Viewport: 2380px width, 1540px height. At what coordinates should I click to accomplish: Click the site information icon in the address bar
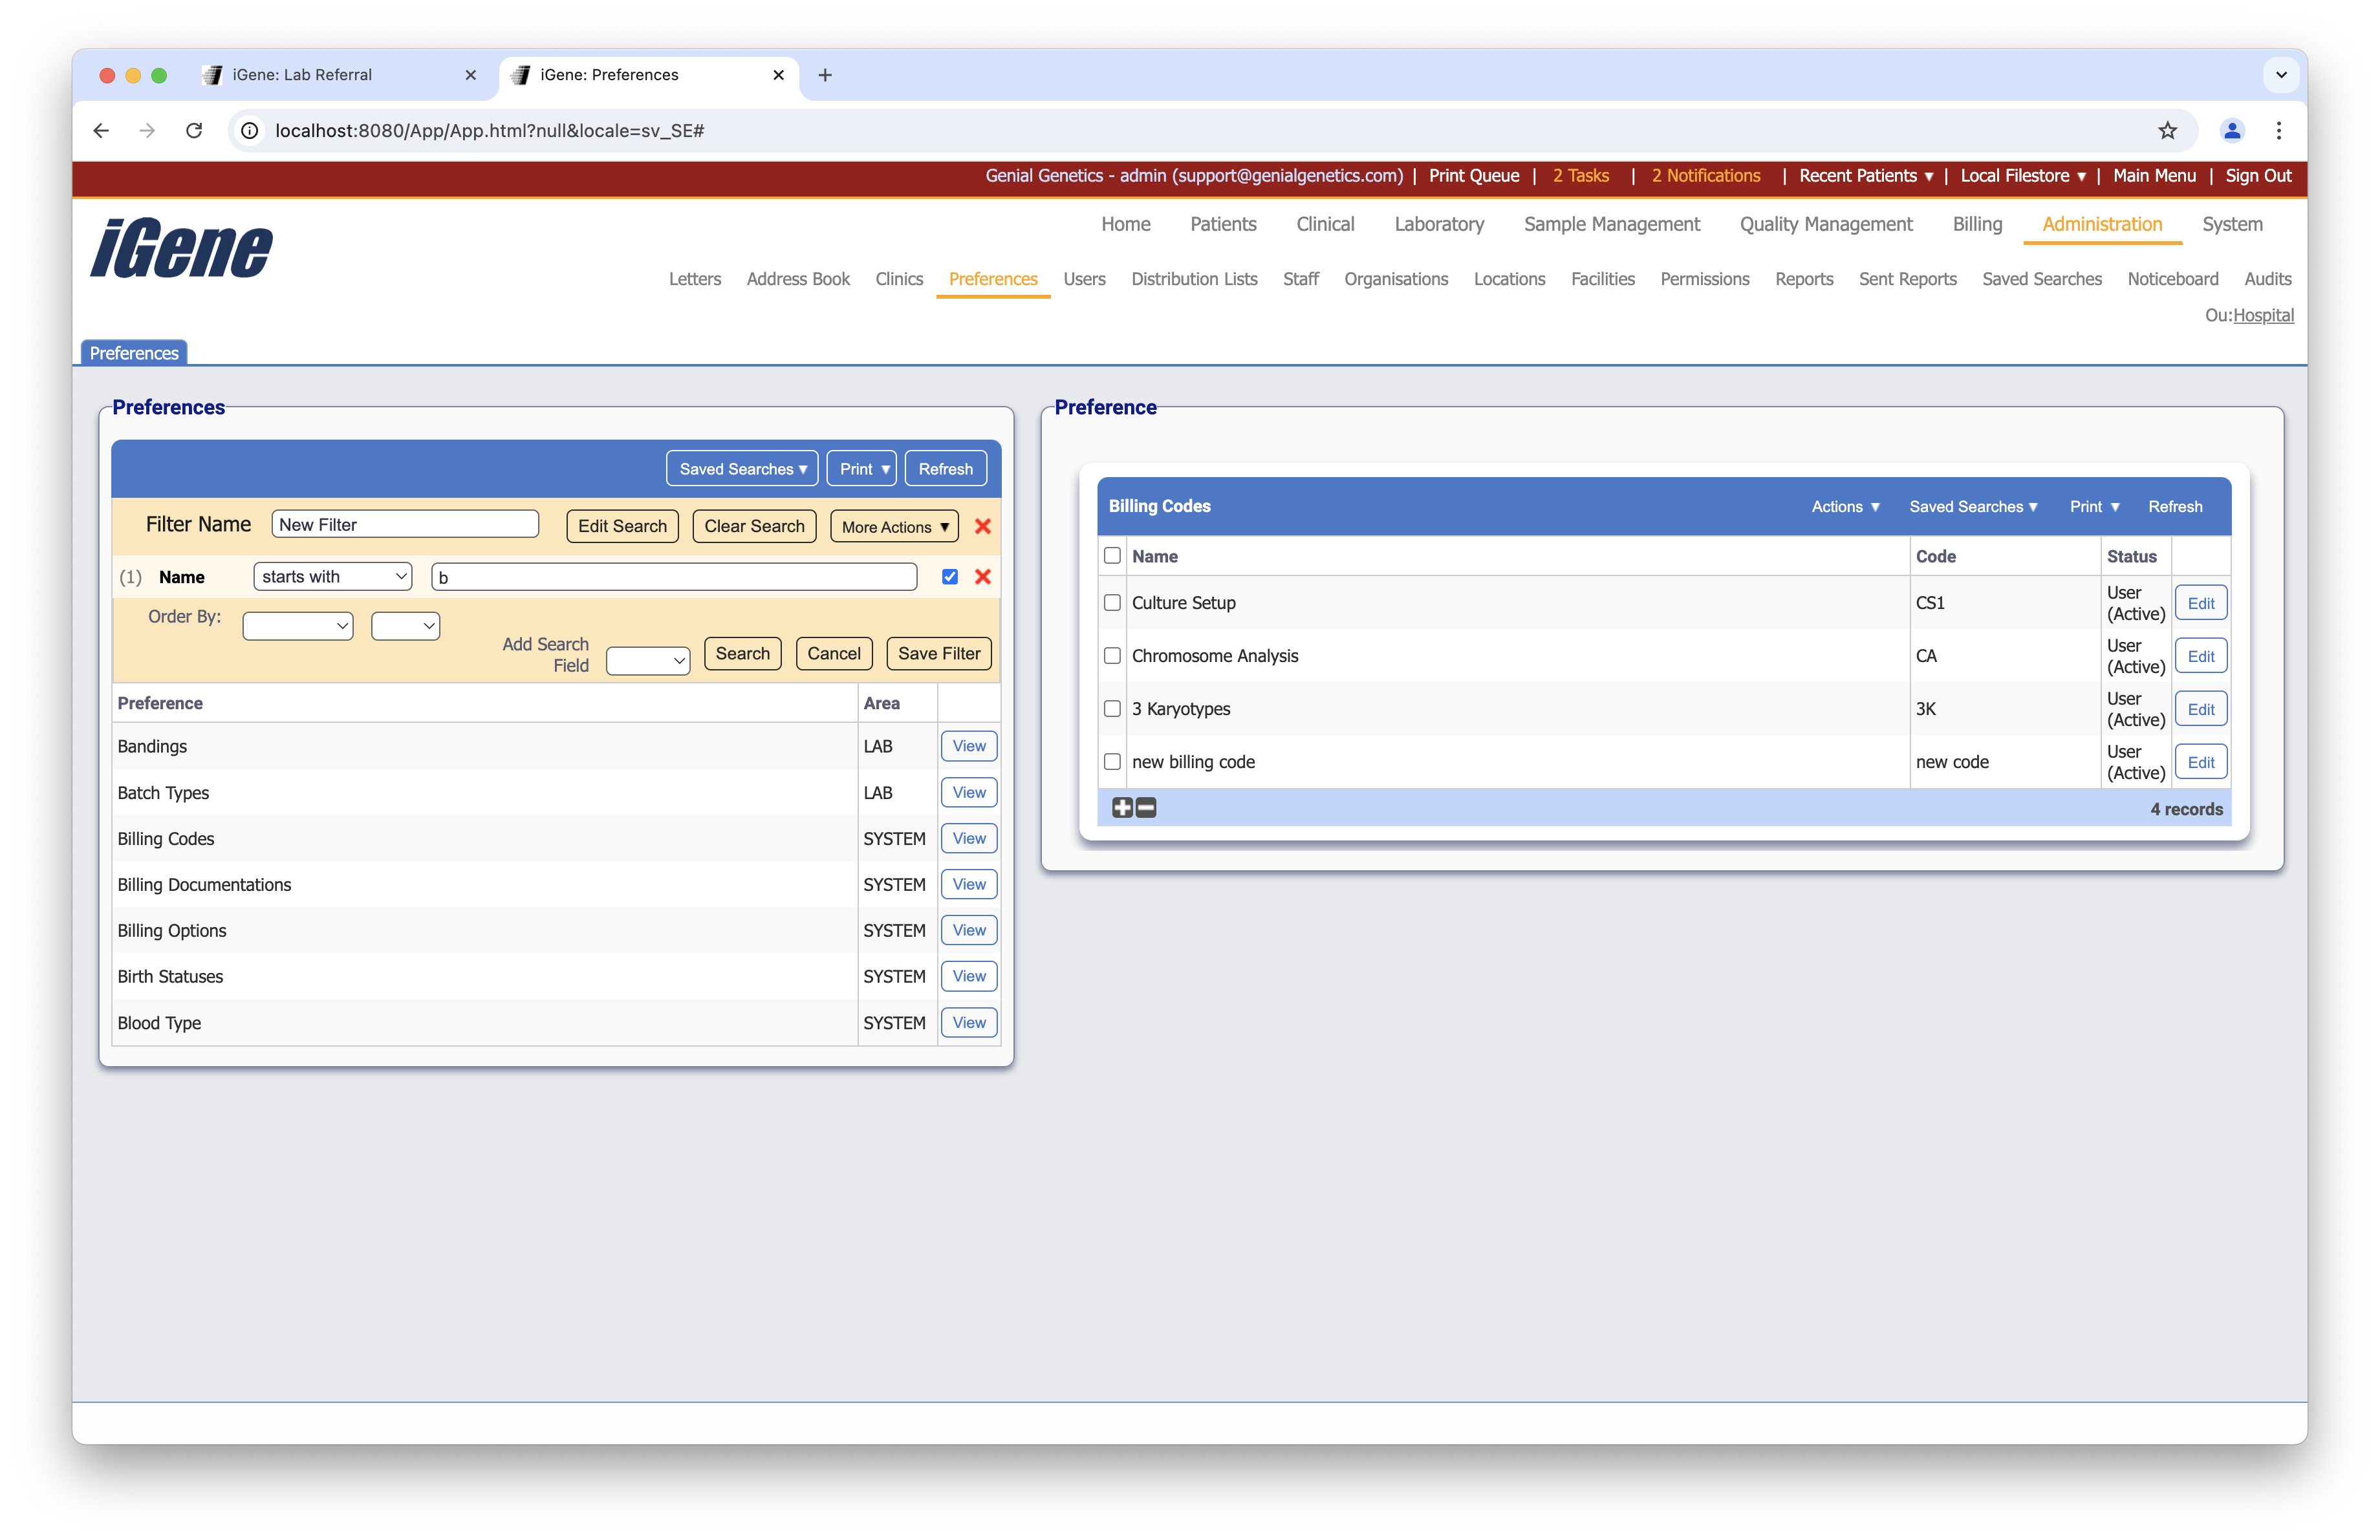click(250, 131)
